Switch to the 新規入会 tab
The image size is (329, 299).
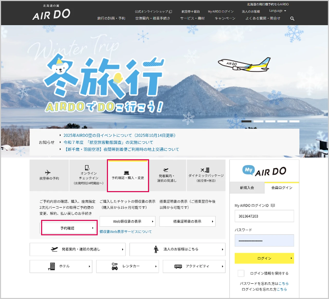[x=247, y=188]
